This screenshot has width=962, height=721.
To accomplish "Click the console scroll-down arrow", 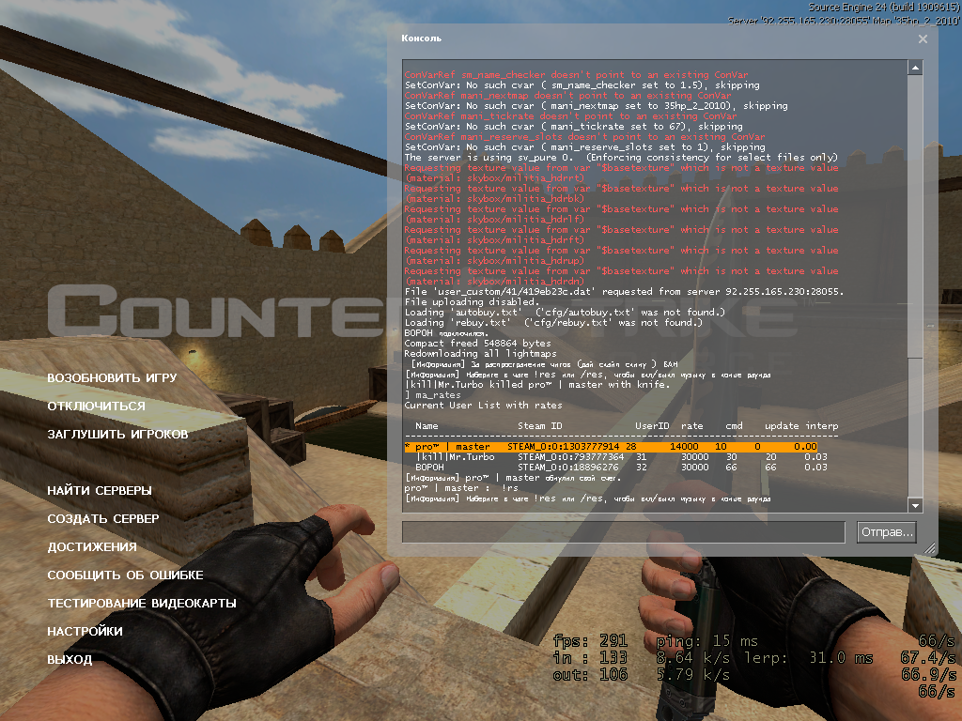I will point(915,505).
